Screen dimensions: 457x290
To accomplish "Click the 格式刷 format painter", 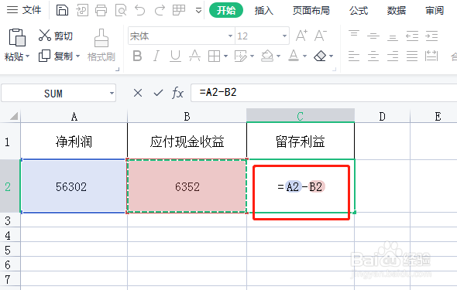I will 101,46.
